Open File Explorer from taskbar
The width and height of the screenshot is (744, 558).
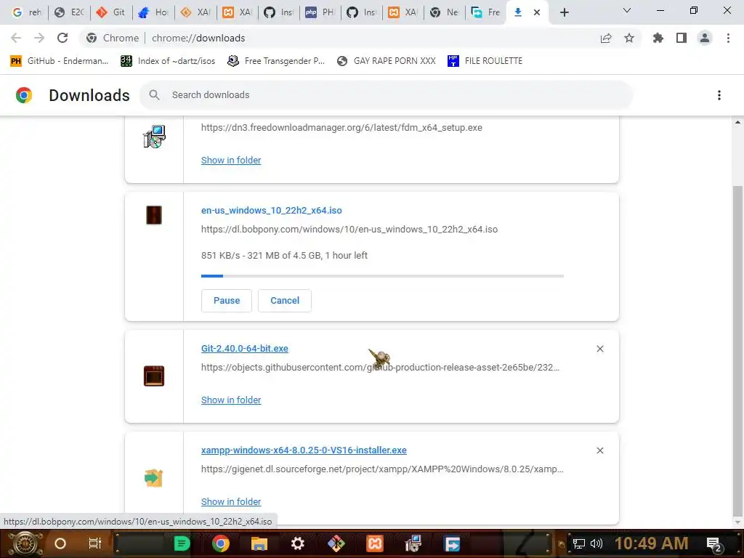pyautogui.click(x=259, y=543)
